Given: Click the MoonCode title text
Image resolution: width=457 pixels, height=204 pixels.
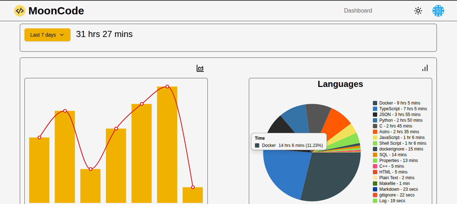Looking at the screenshot, I should point(56,11).
